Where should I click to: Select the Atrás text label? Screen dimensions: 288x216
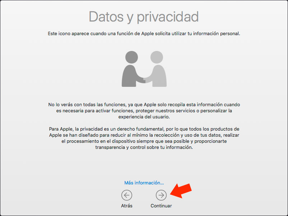coord(127,206)
